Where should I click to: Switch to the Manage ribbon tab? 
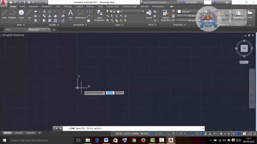(x=68, y=6)
